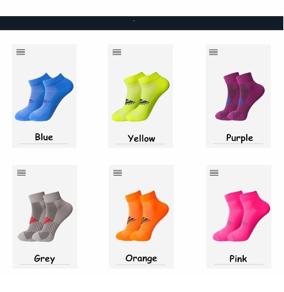Choose the Purple color label
This screenshot has height=292, width=284.
pyautogui.click(x=240, y=138)
